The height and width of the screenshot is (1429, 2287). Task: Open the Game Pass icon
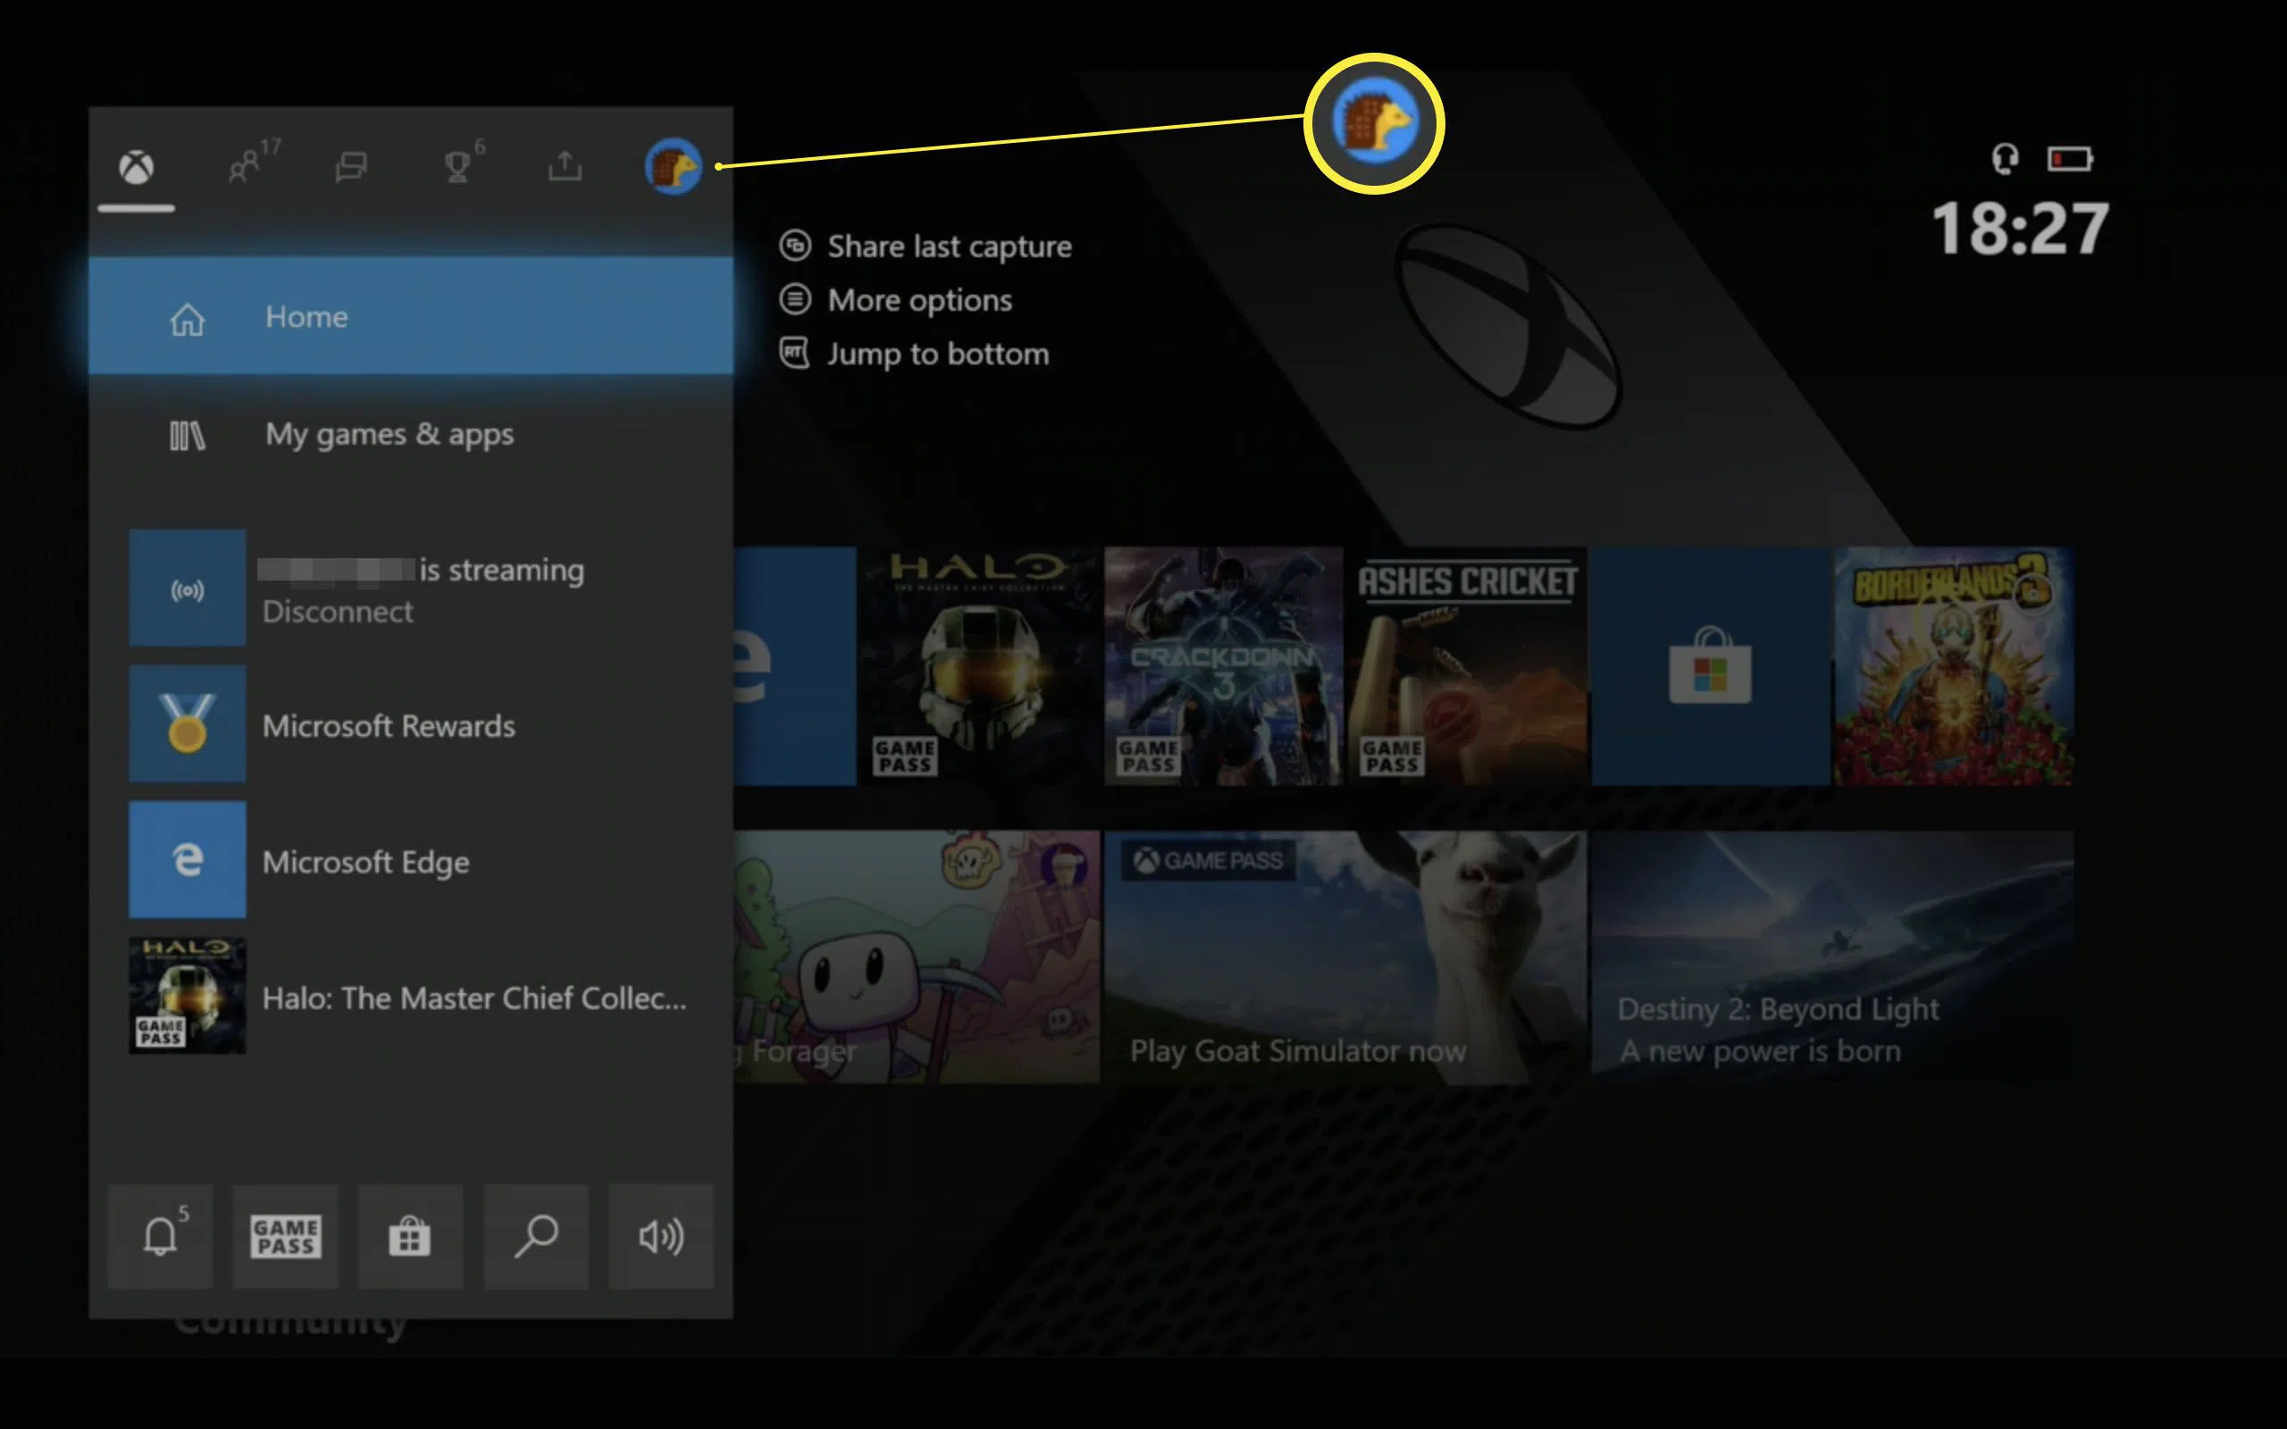point(285,1236)
